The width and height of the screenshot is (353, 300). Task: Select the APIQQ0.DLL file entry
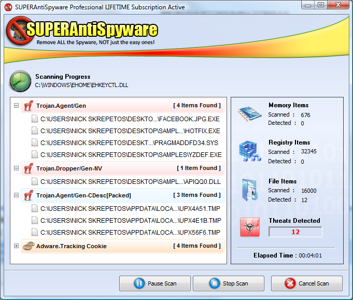point(131,182)
